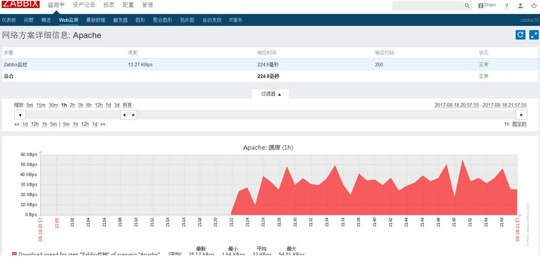Click the logout power icon
Screen dimensions: 540x258
click(x=534, y=6)
